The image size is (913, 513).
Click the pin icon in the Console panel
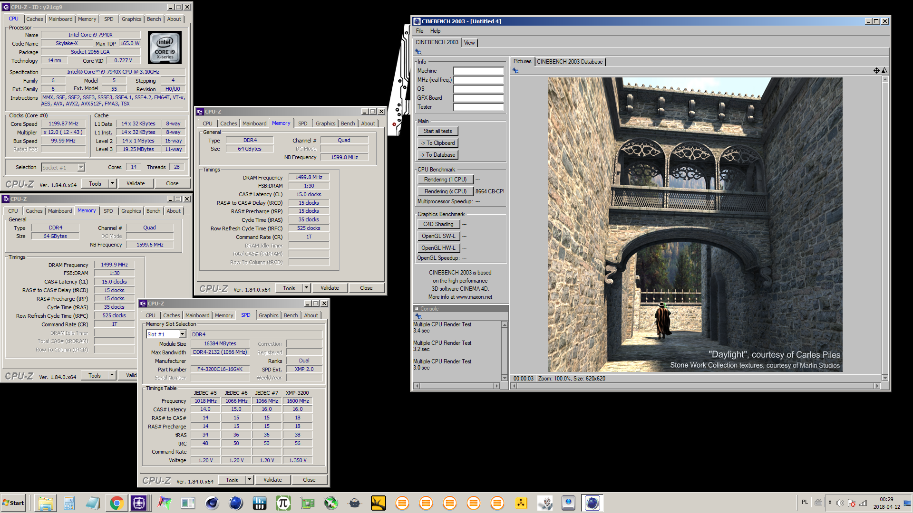[x=418, y=316]
